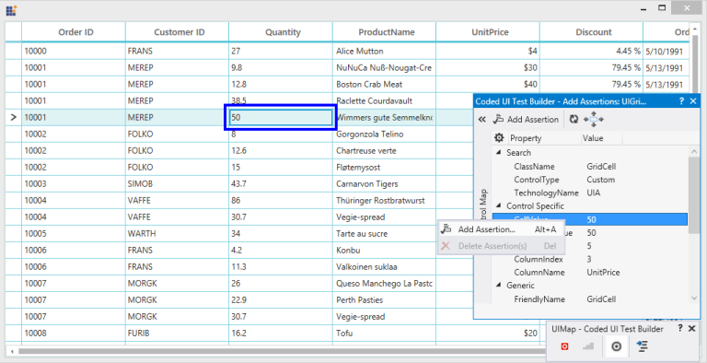Image resolution: width=707 pixels, height=363 pixels.
Task: Open help in Add Assertions title bar
Action: (x=681, y=101)
